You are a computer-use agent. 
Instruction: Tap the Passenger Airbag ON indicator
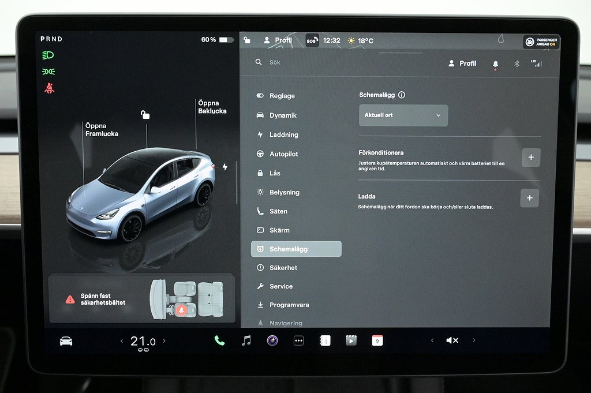(x=541, y=42)
